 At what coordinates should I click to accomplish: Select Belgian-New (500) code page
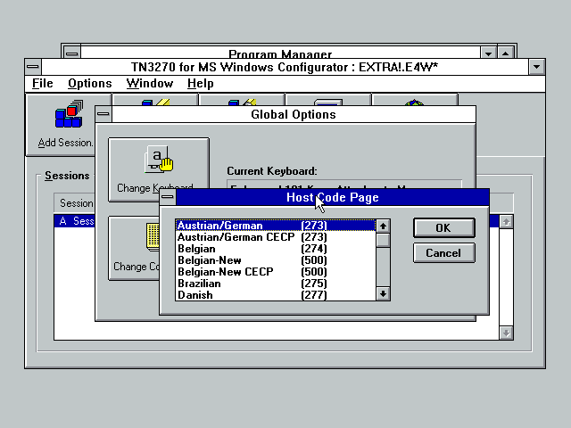(x=276, y=260)
